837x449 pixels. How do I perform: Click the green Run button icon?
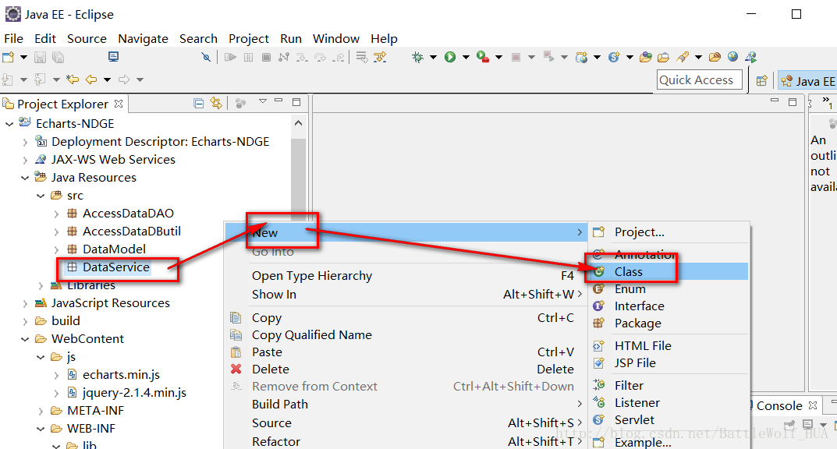(450, 57)
